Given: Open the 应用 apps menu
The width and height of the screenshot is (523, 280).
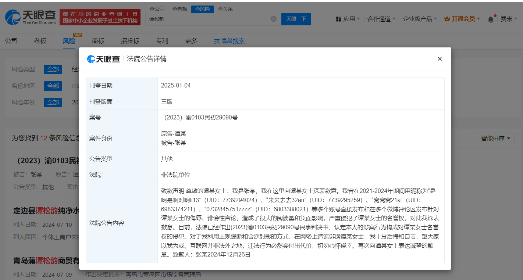Looking at the screenshot, I should (x=348, y=19).
